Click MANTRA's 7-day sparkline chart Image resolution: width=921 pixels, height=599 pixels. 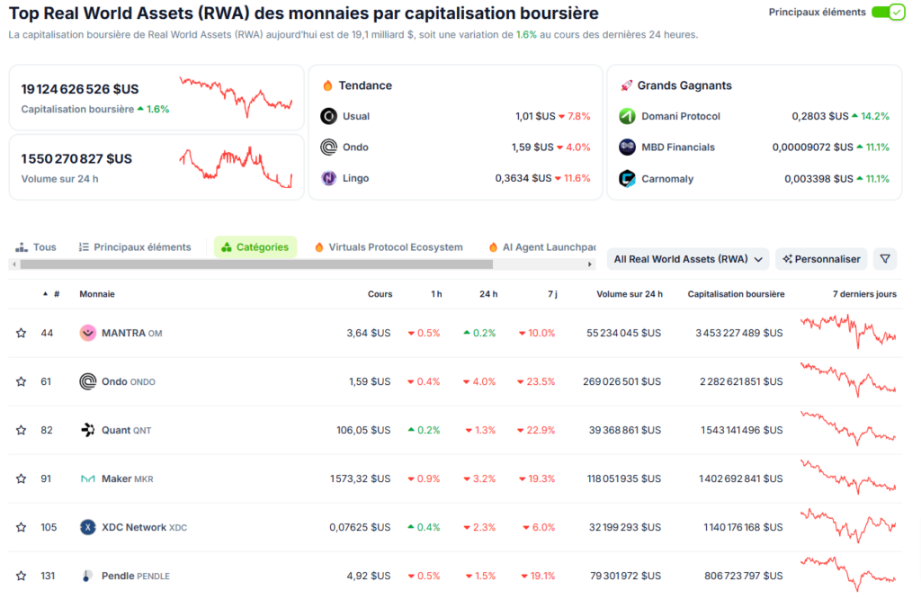point(849,332)
